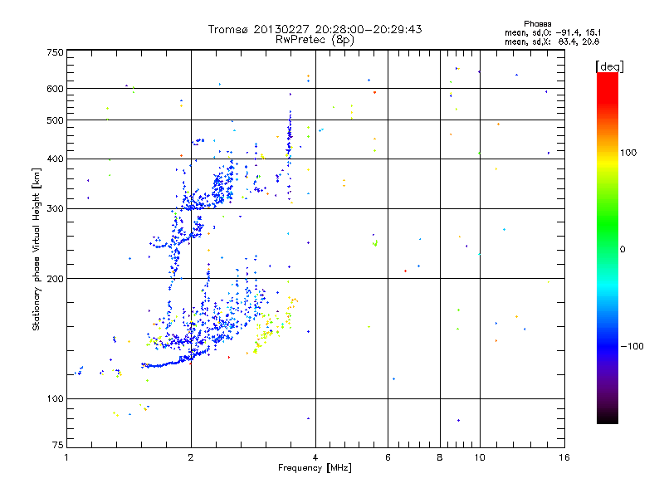Click the x-axis label '16'

coord(564,457)
